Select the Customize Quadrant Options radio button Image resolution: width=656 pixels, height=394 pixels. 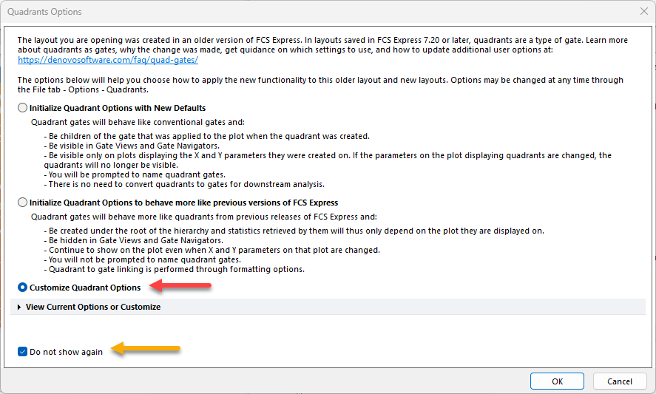(23, 288)
